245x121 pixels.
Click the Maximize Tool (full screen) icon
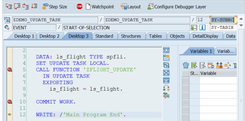coord(166,73)
